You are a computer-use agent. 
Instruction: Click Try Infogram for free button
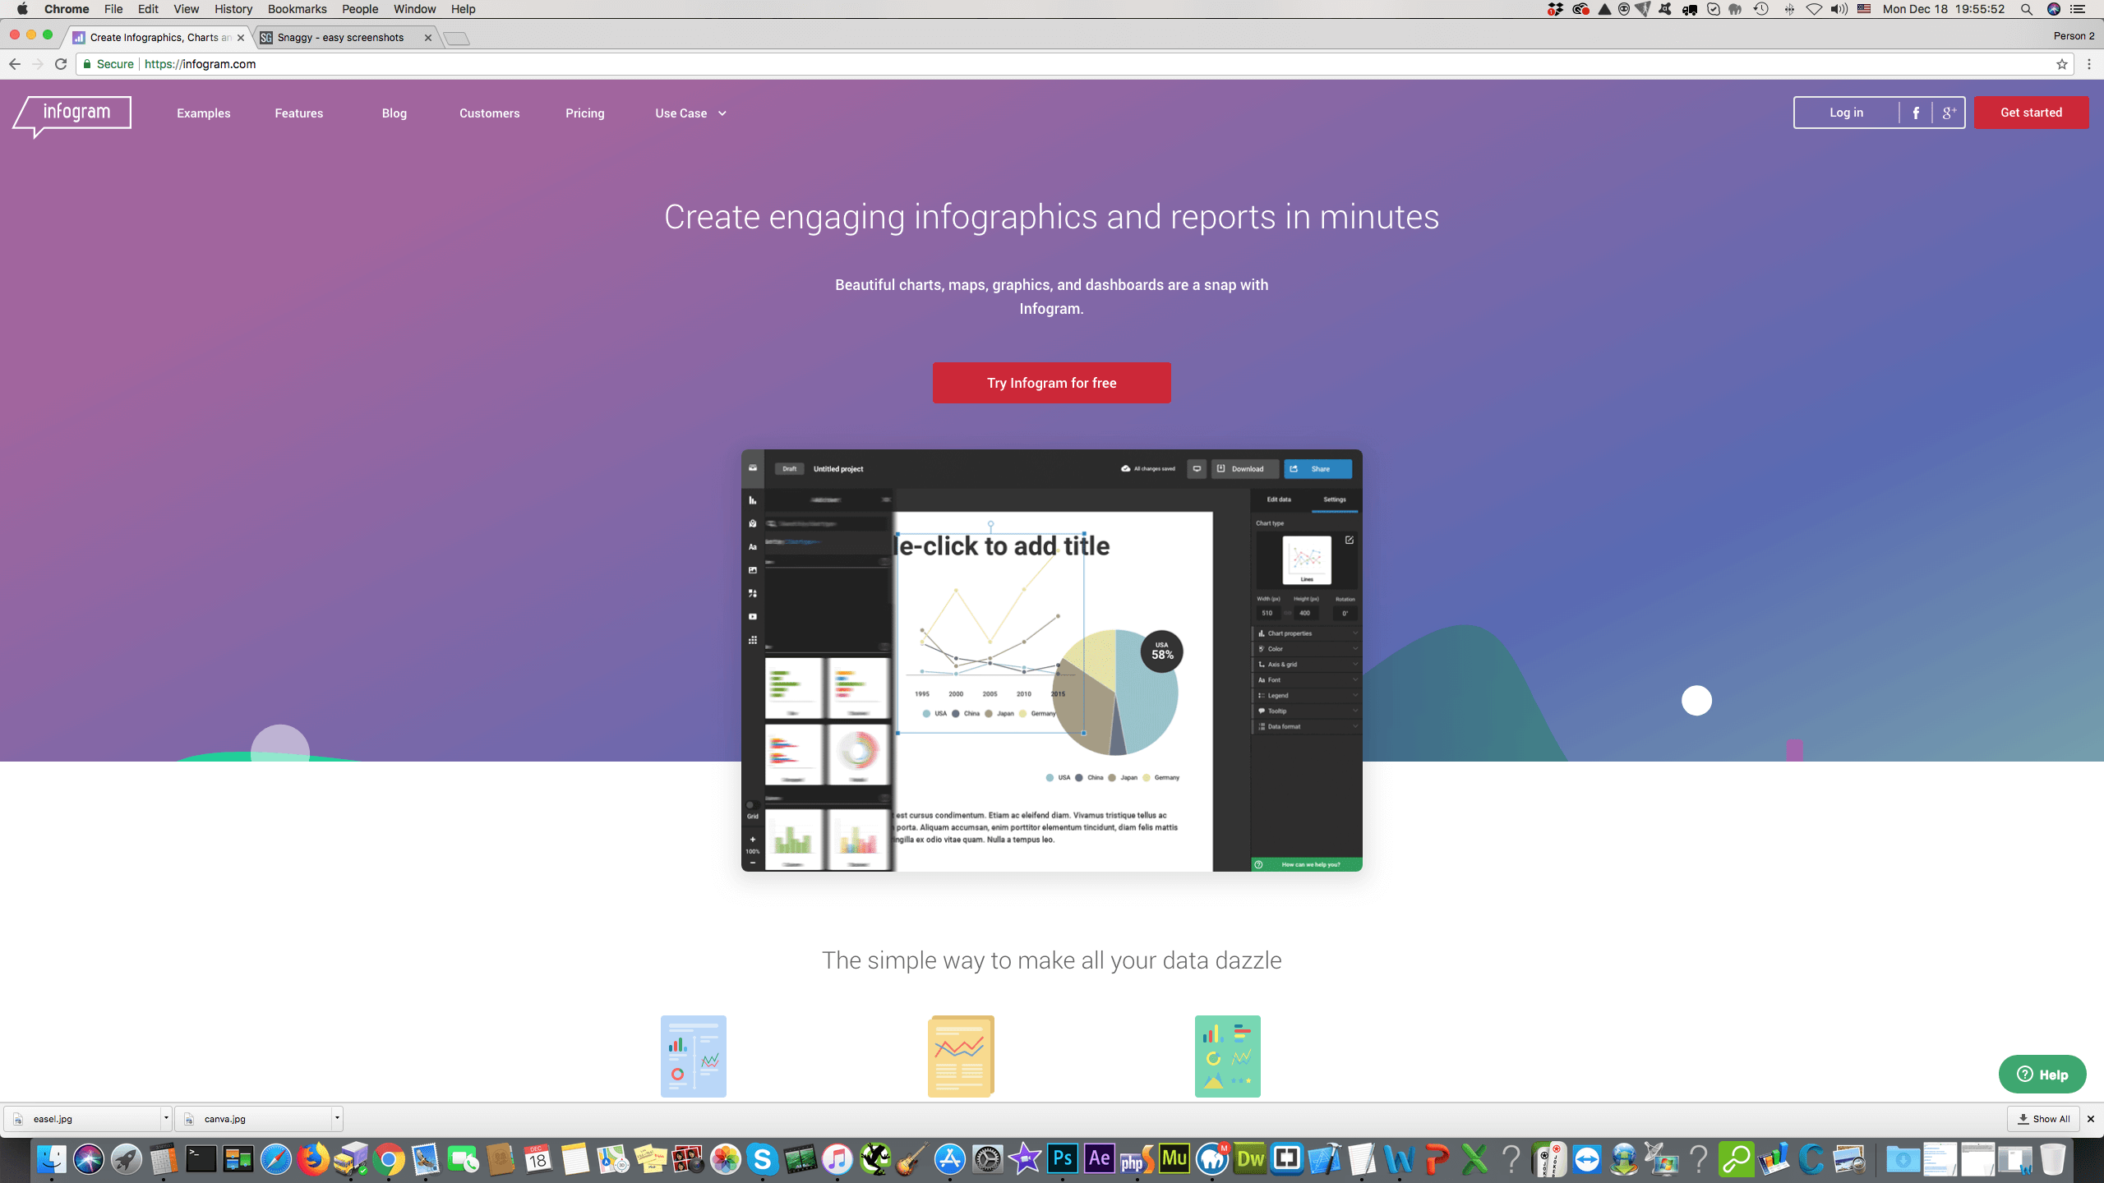click(1051, 383)
